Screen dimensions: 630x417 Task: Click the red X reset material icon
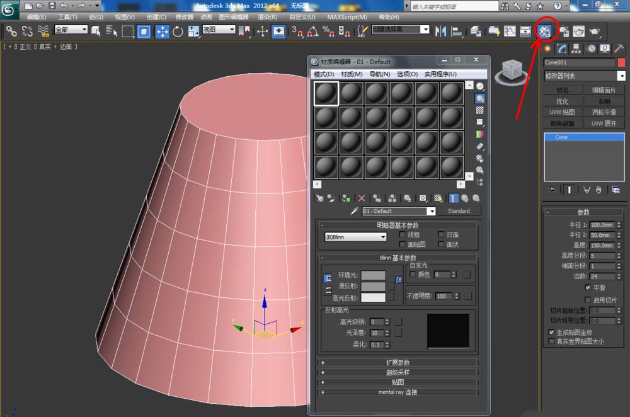pos(362,198)
